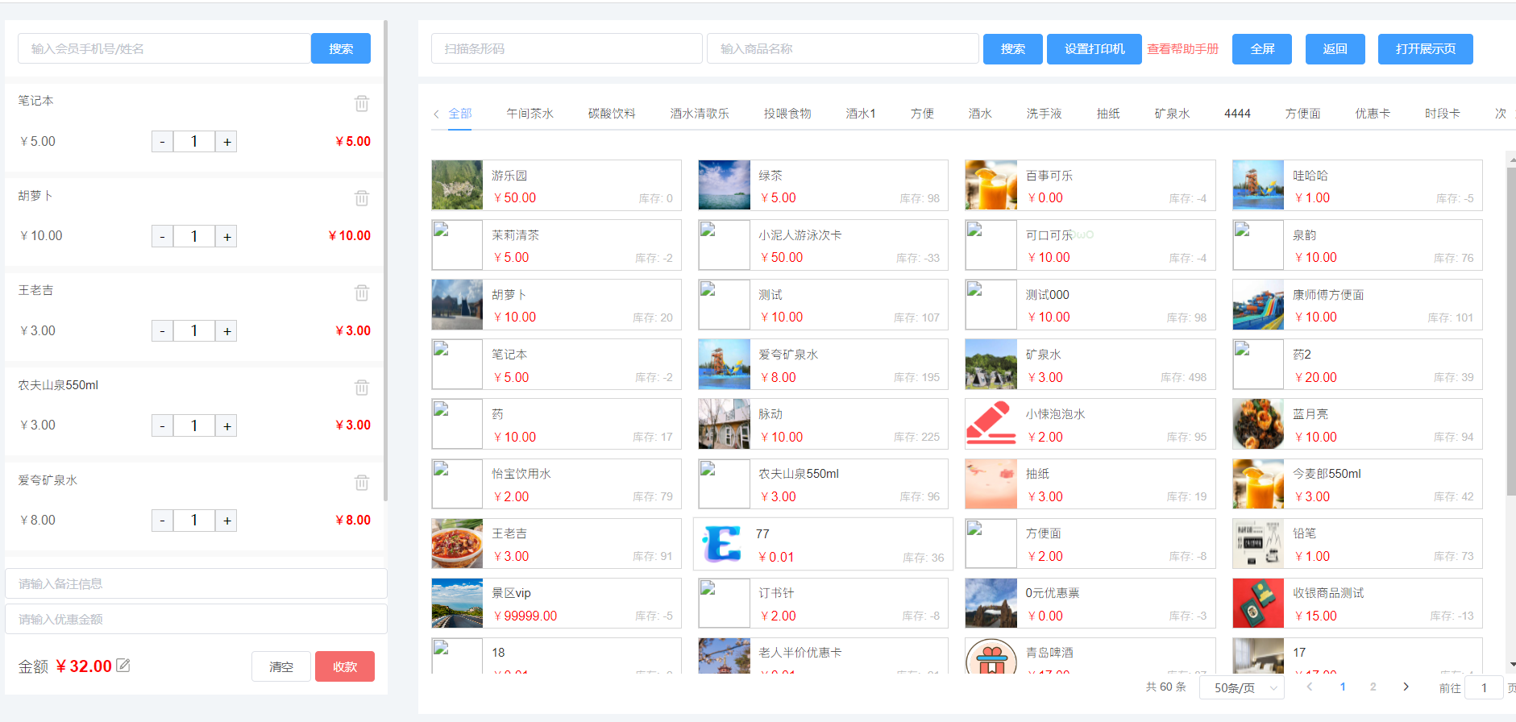The height and width of the screenshot is (722, 1516).
Task: Click the 请输入备注信息 remark field
Action: coord(196,583)
